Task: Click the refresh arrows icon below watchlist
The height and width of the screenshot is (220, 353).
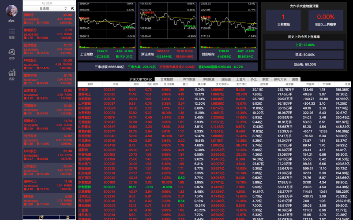Action: click(x=68, y=217)
